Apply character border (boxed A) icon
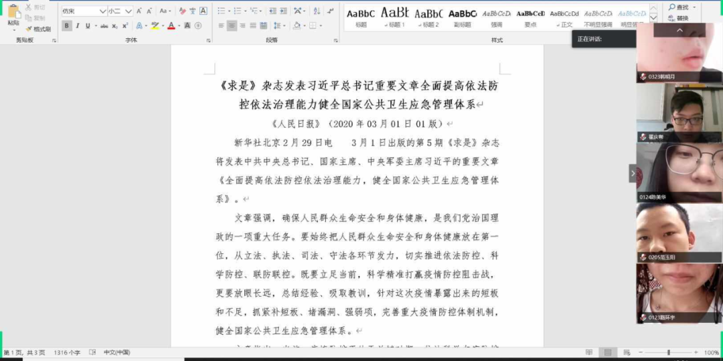The height and width of the screenshot is (361, 723). 203,11
